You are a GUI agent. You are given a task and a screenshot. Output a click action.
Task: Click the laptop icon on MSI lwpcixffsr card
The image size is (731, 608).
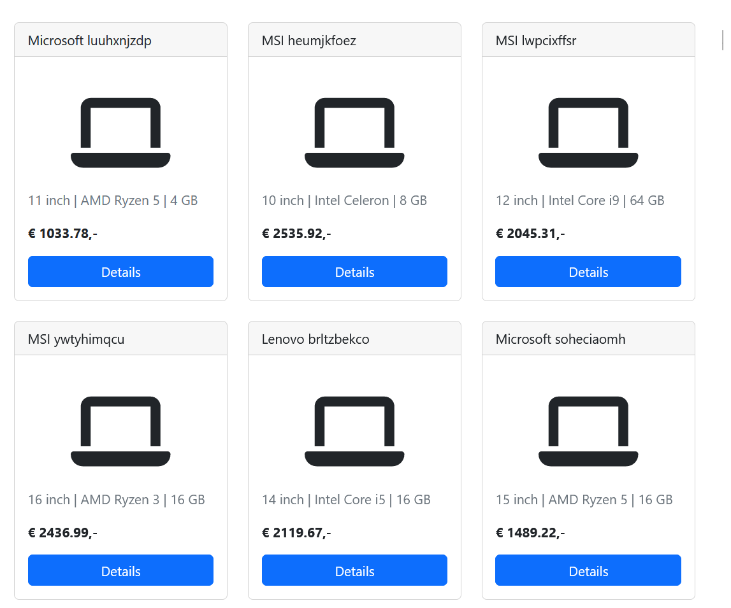588,132
